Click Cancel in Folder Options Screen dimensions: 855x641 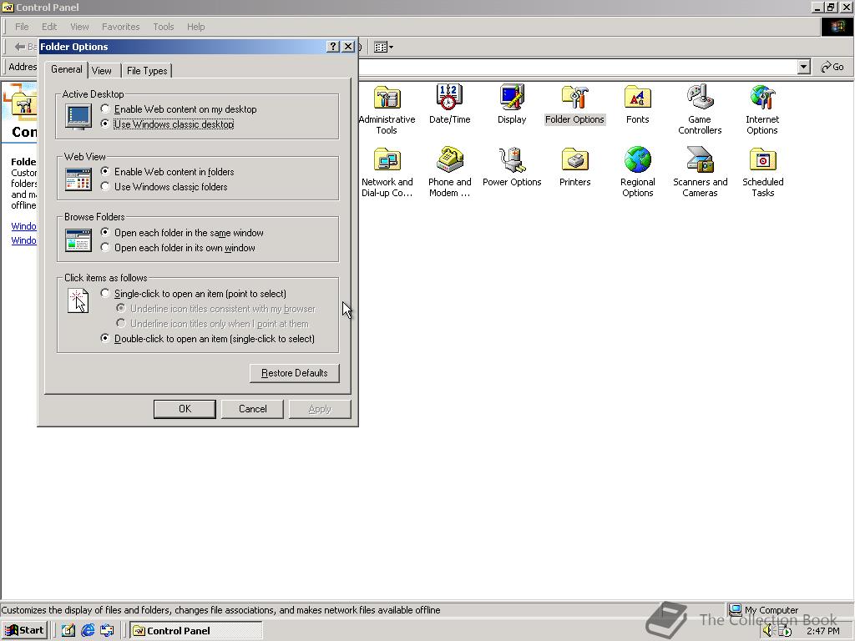[252, 409]
